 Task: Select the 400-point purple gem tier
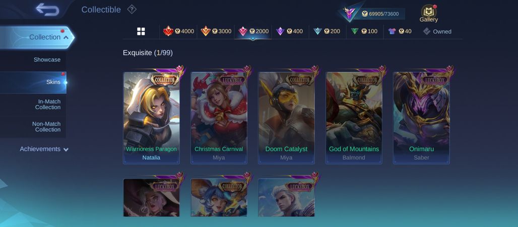coord(289,31)
